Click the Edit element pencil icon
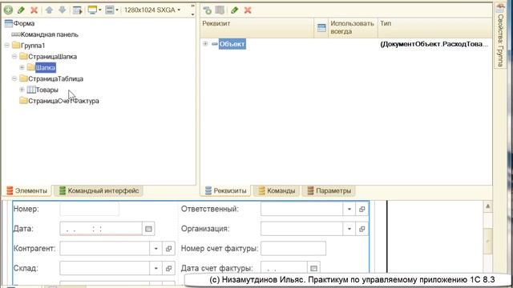 [22, 10]
